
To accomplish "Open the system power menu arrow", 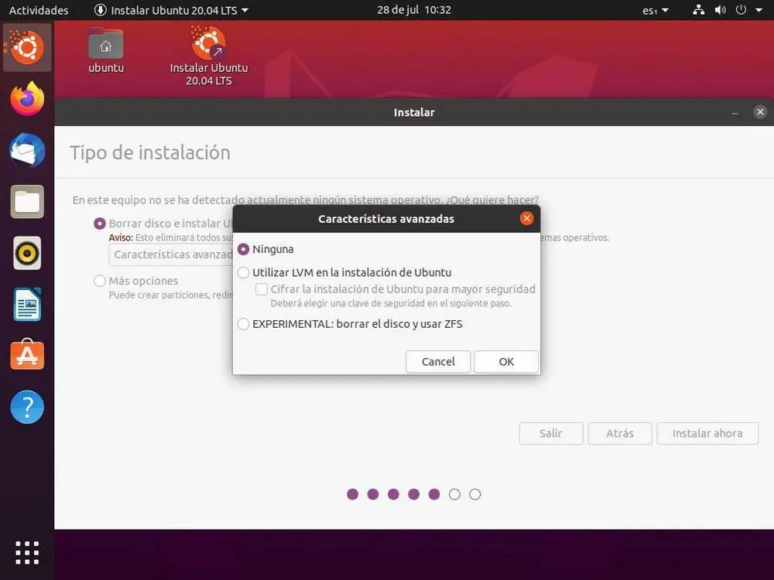I will [759, 10].
